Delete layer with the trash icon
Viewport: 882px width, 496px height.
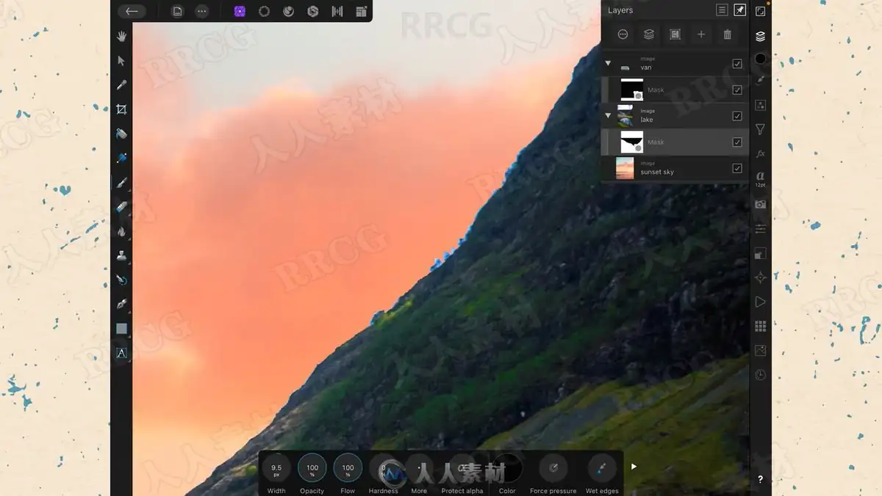728,34
